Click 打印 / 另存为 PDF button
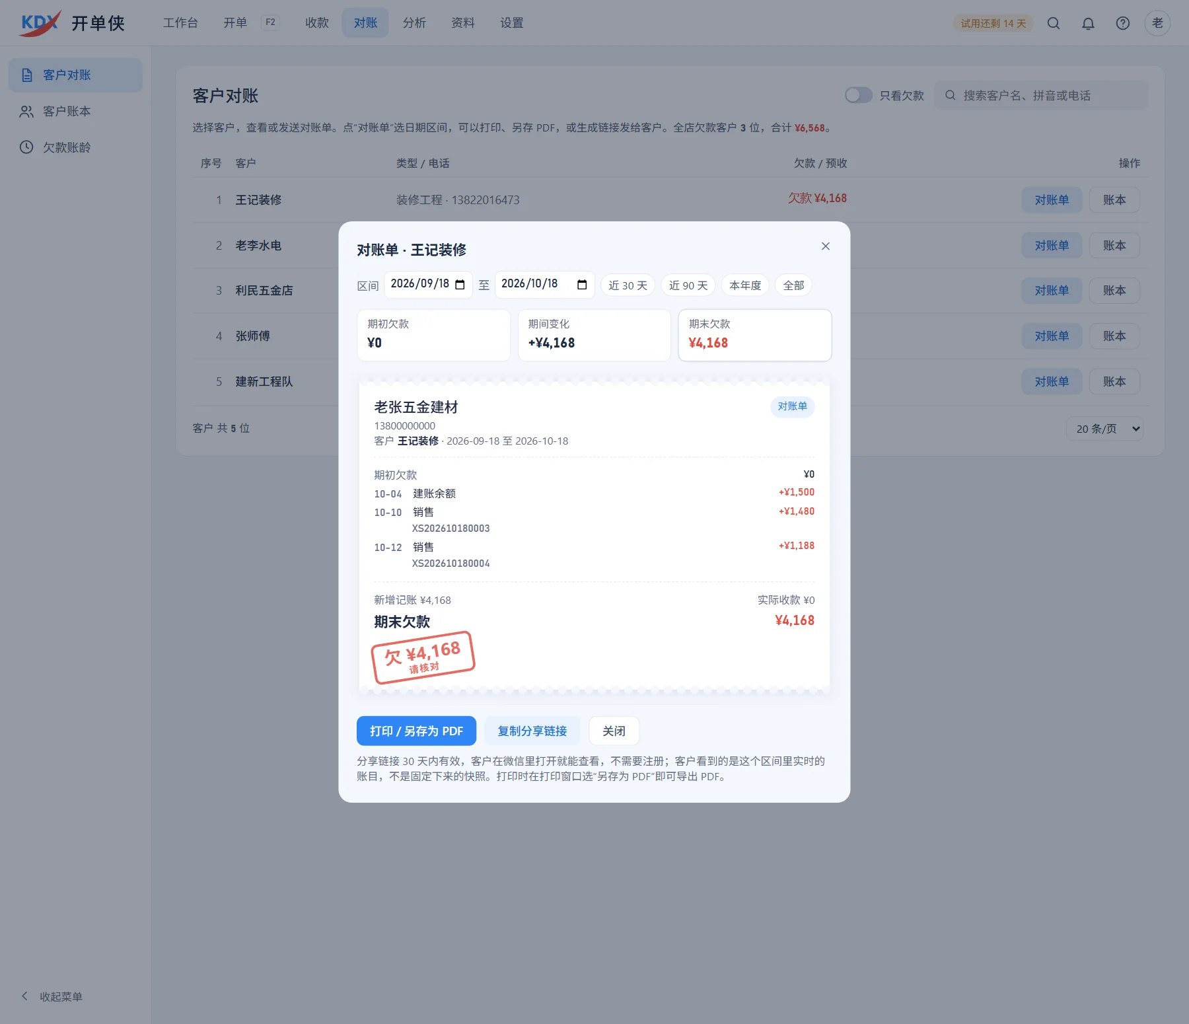1189x1024 pixels. tap(416, 731)
